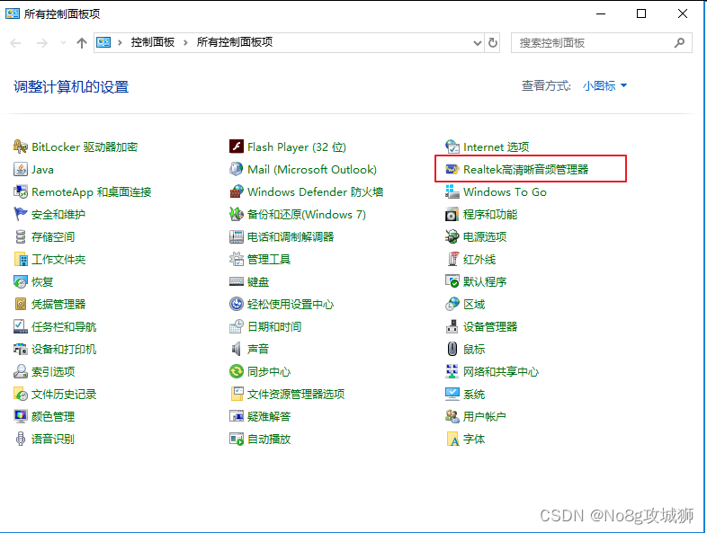Open the Windows To Go link
707x533 pixels.
[505, 192]
